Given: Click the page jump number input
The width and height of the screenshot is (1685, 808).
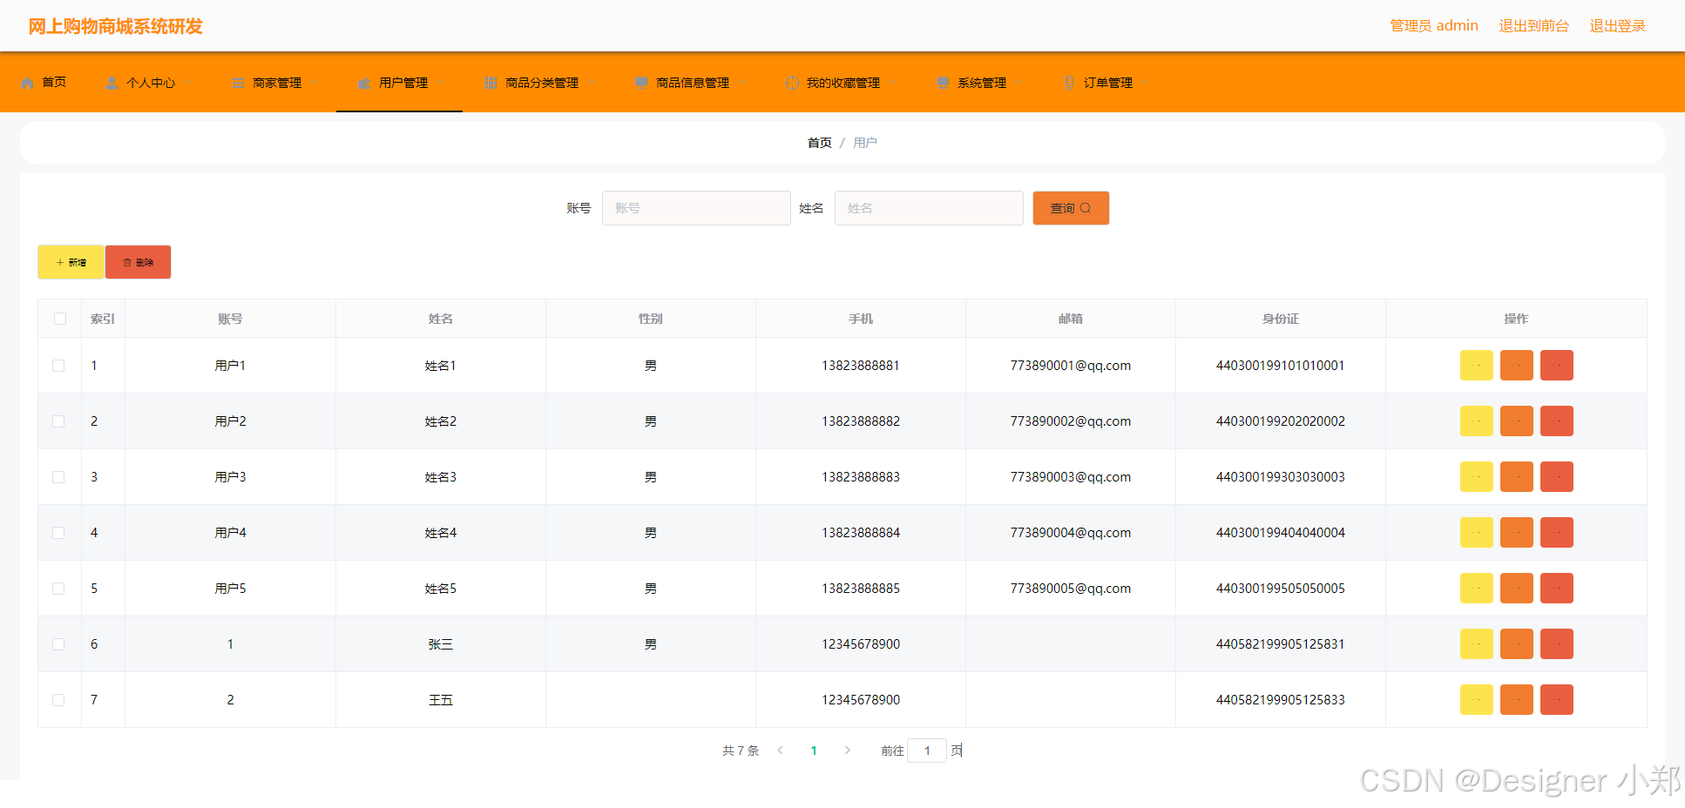Looking at the screenshot, I should [927, 751].
